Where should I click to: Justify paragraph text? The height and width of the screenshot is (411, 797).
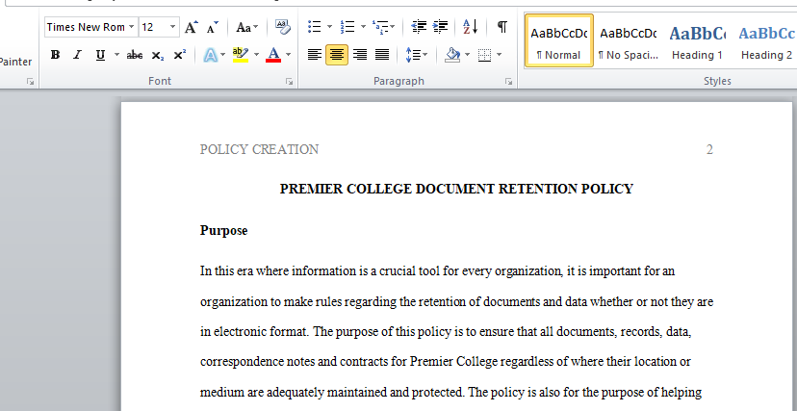pos(382,54)
